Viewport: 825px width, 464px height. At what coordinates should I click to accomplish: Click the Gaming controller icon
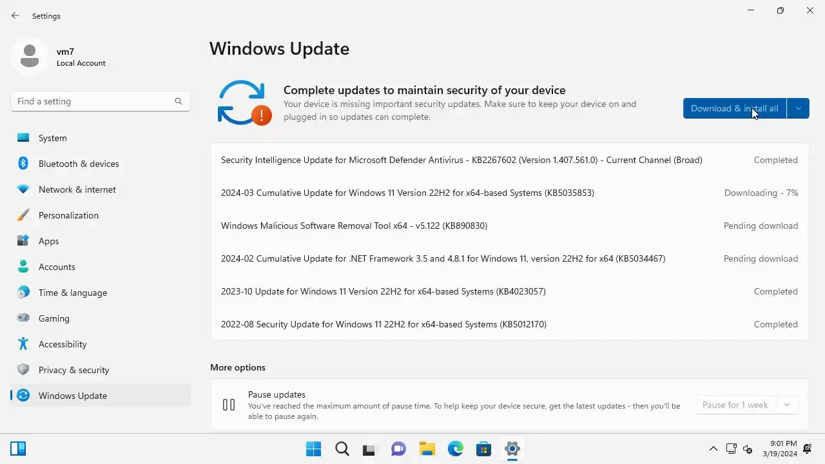coord(23,318)
